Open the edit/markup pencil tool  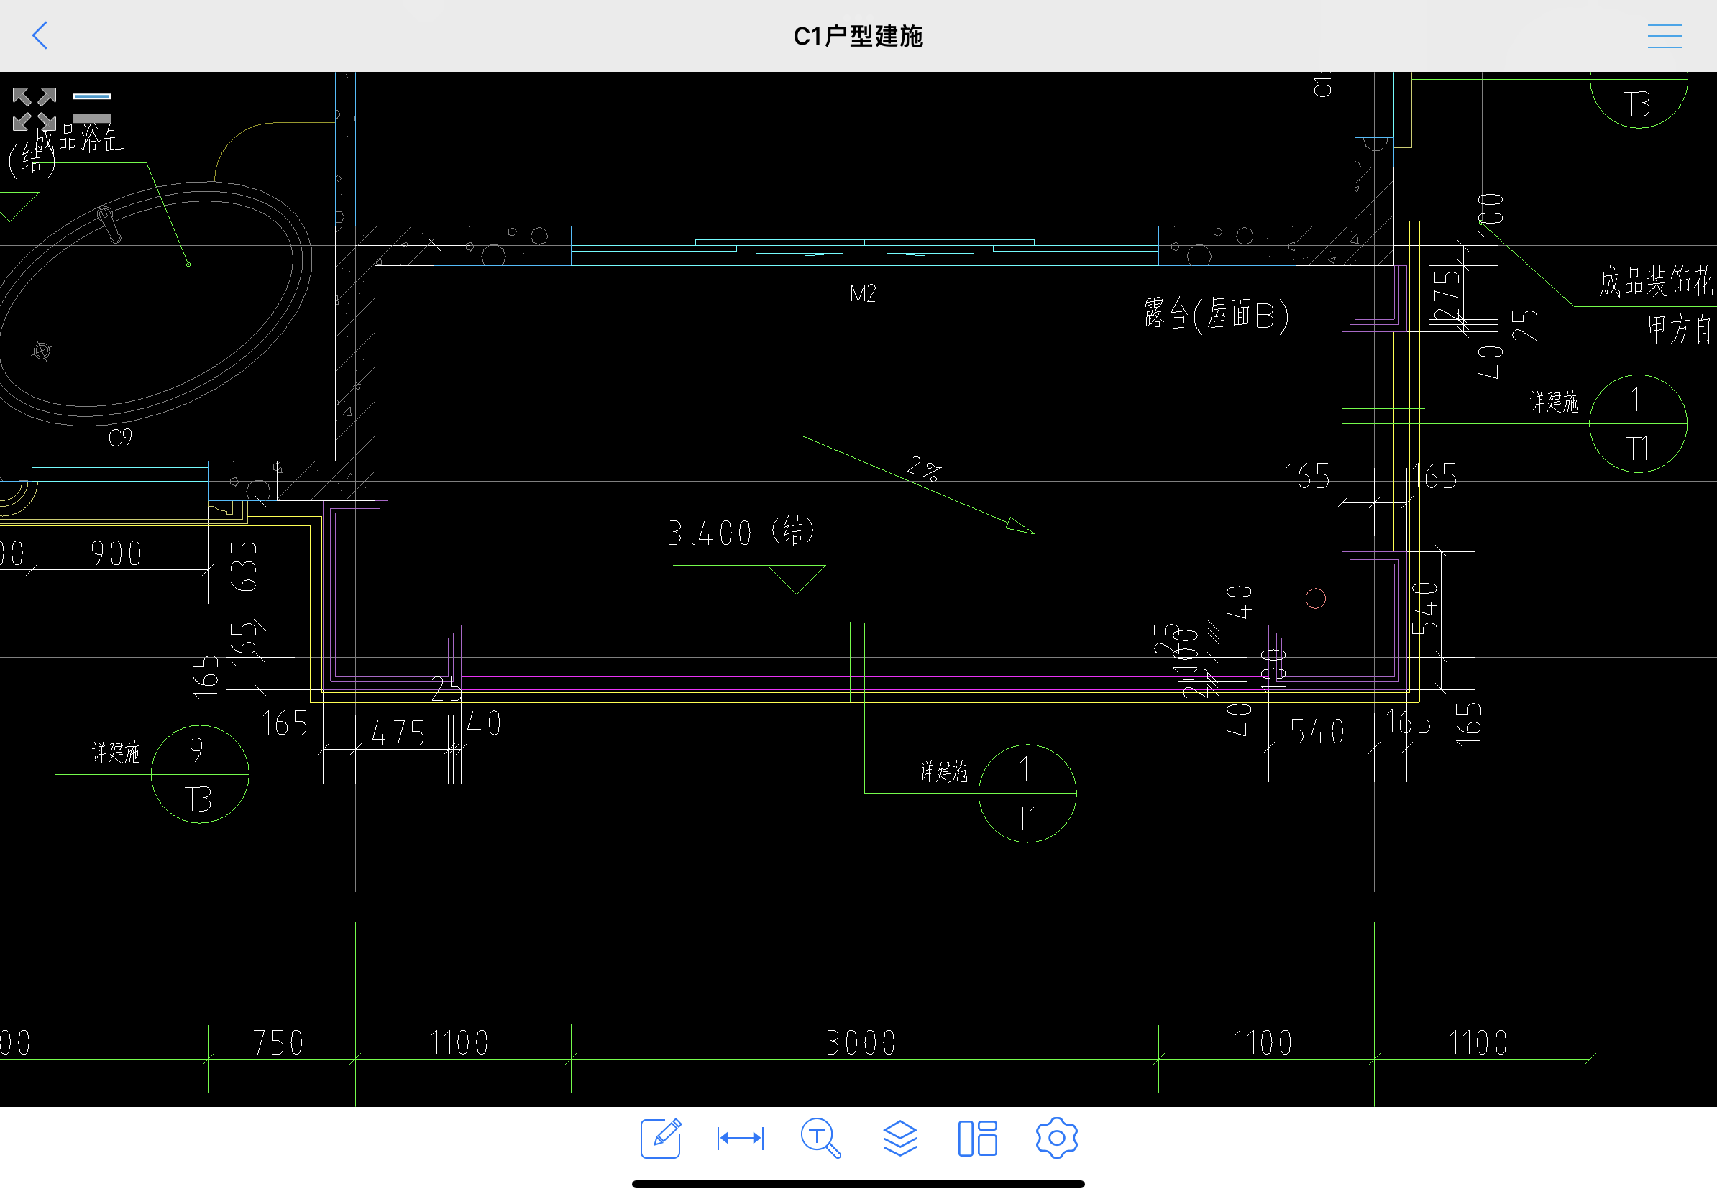(661, 1138)
